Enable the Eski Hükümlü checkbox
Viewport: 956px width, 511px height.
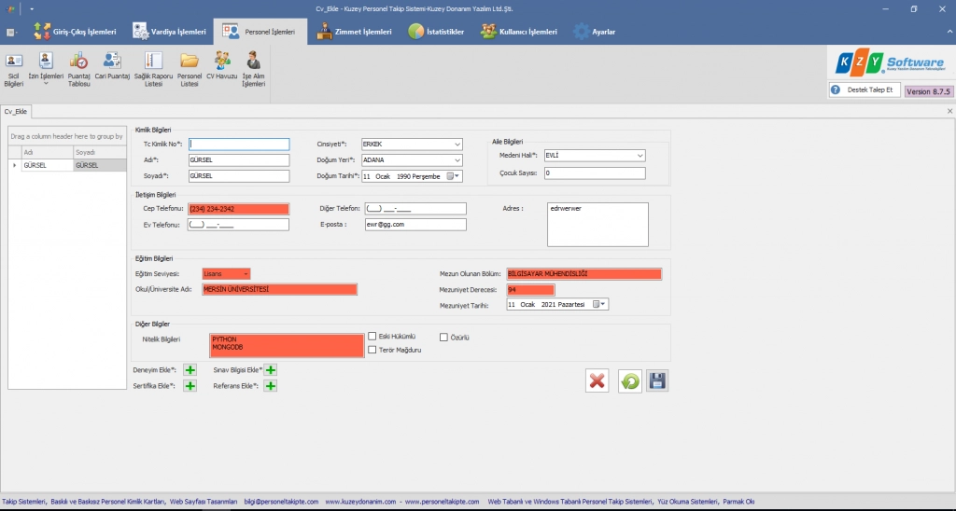tap(373, 337)
